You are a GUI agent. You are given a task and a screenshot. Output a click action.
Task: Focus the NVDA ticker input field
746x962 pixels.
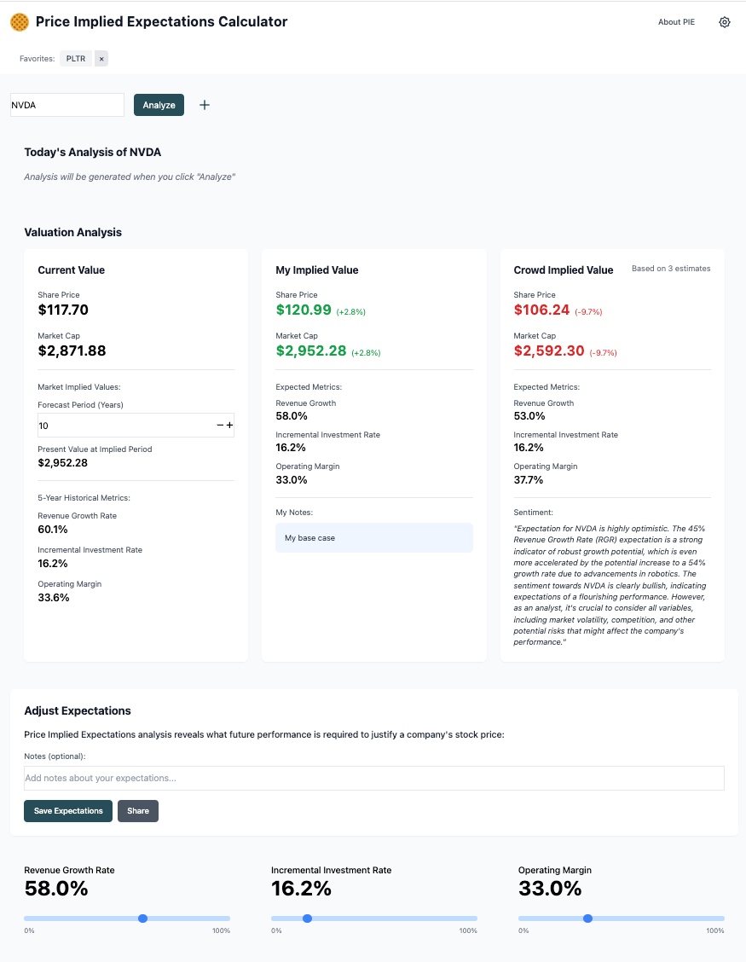tap(67, 105)
